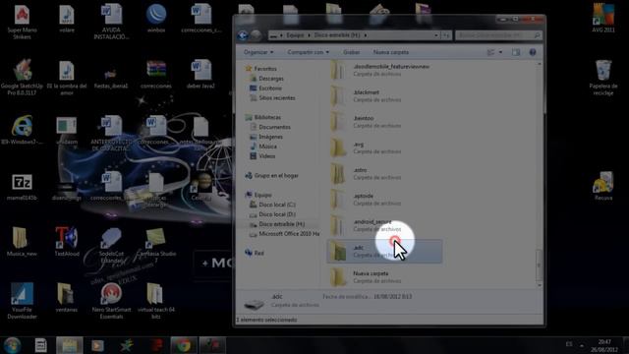The width and height of the screenshot is (629, 354).
Task: Open the Compartir con dropdown
Action: tap(308, 52)
